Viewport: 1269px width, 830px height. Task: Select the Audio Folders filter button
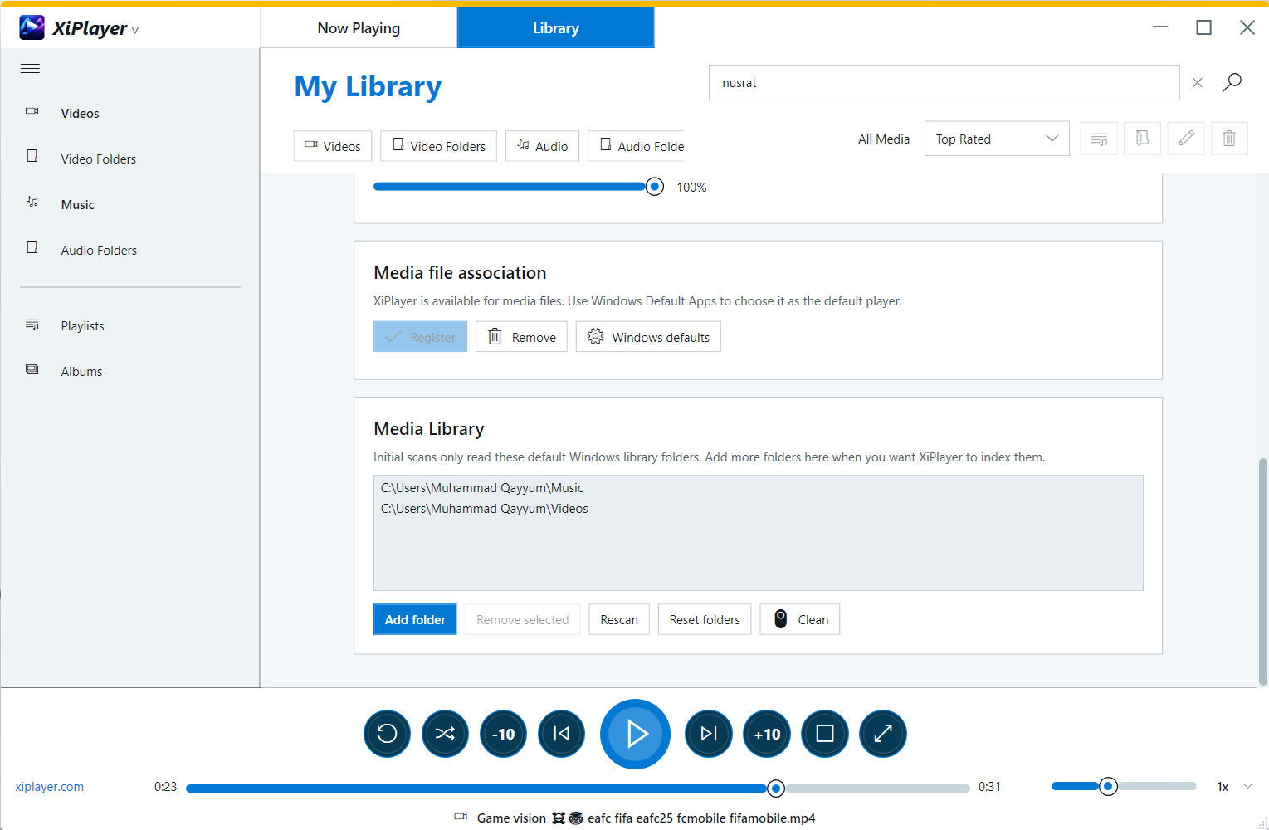point(637,146)
